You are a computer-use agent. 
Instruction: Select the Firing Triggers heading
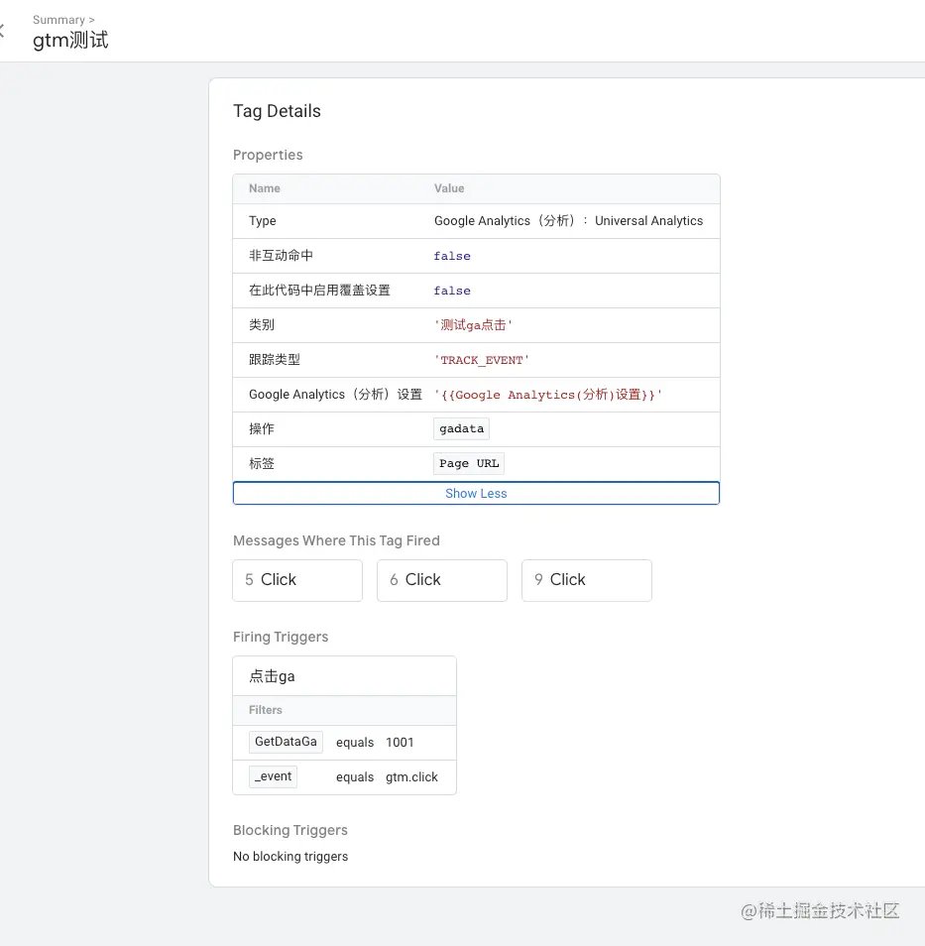[x=281, y=637]
